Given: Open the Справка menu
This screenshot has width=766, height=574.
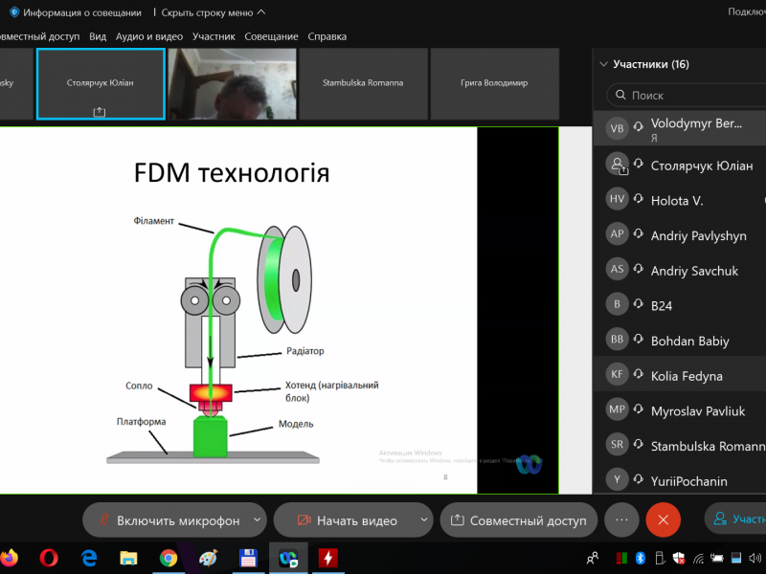Looking at the screenshot, I should point(327,36).
